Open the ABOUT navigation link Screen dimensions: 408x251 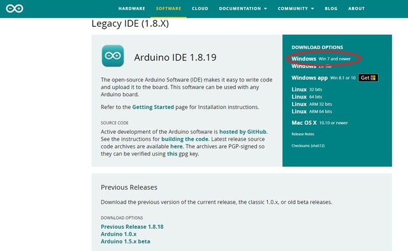[356, 8]
